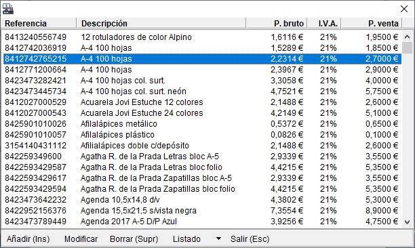The width and height of the screenshot is (415, 248).
Task: Select row Afilalápices plástico
Action: click(x=203, y=135)
